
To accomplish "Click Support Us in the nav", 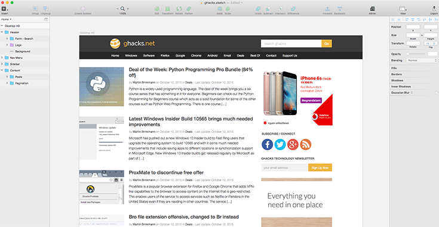I will tap(290, 55).
